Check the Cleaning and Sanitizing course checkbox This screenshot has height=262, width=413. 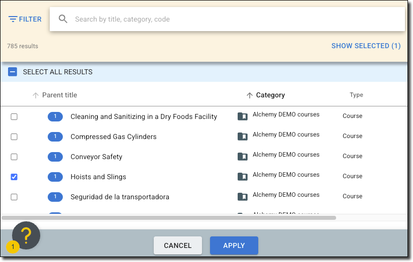click(x=14, y=116)
